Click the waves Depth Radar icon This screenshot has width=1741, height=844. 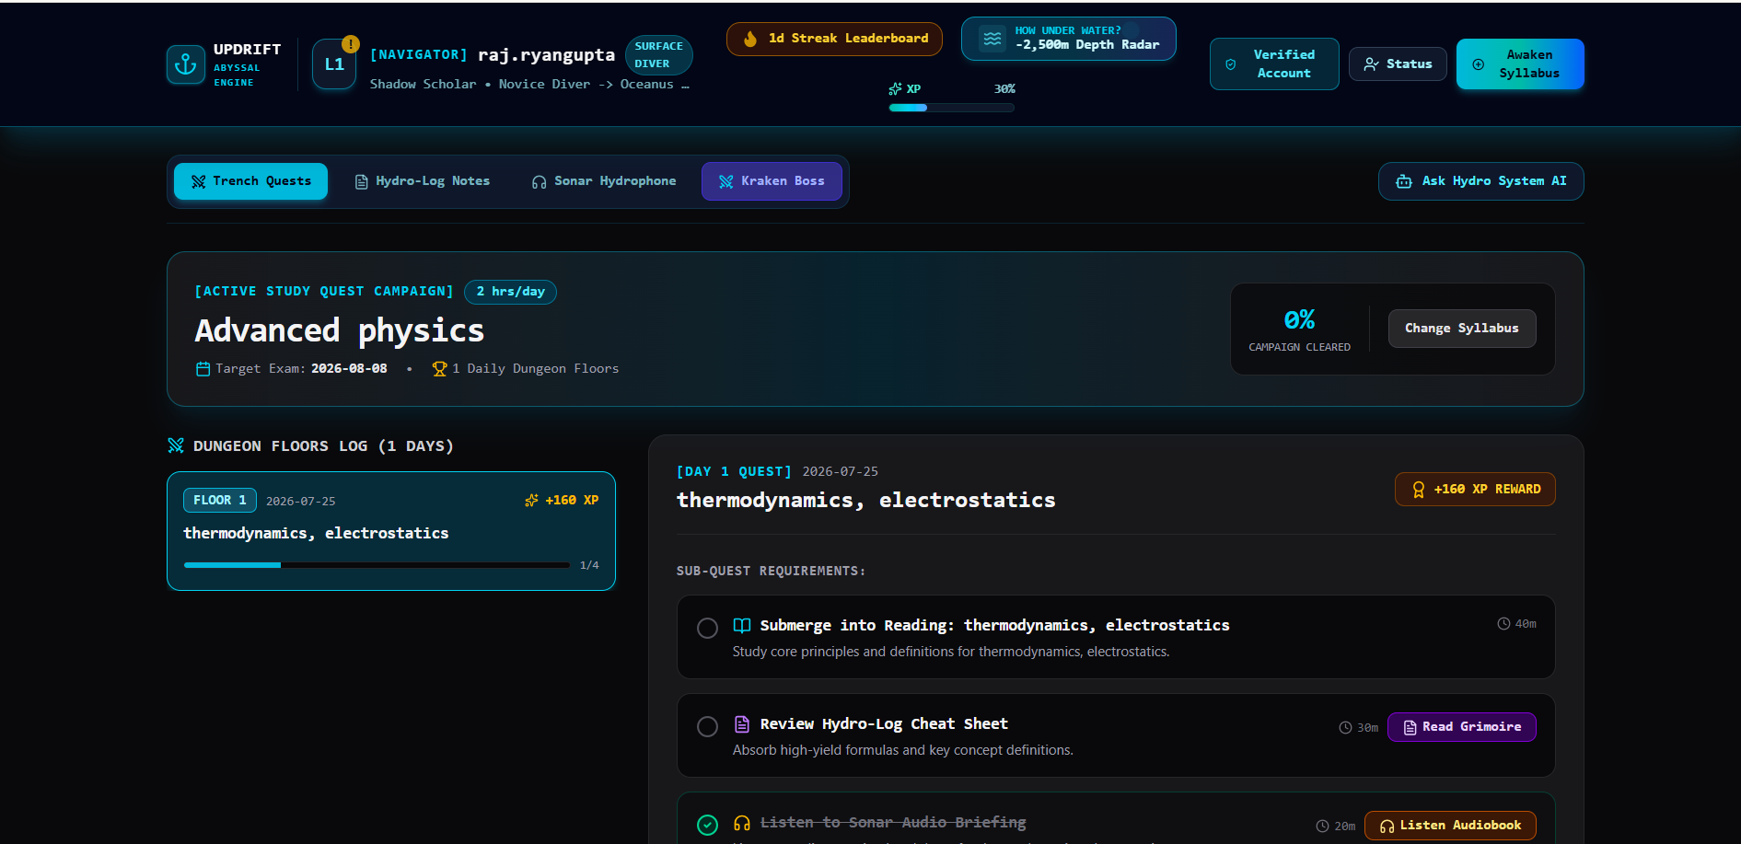992,39
